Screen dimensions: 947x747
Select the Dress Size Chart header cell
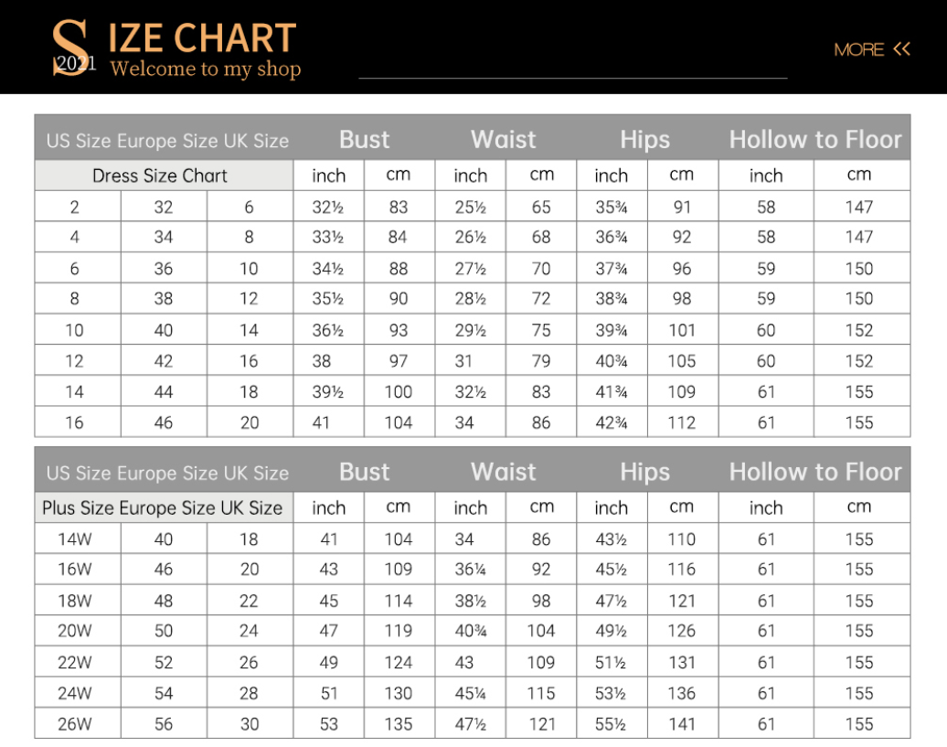coord(160,176)
